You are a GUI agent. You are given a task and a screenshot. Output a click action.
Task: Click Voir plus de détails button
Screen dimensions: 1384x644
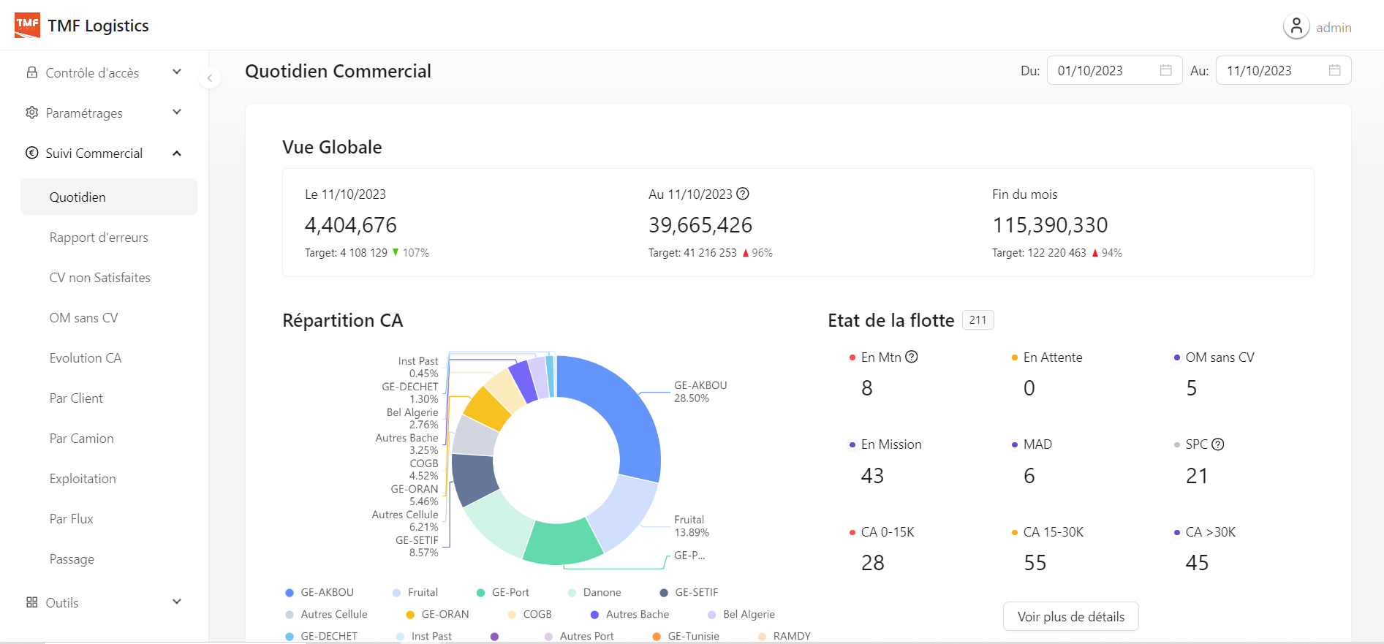pyautogui.click(x=1071, y=616)
